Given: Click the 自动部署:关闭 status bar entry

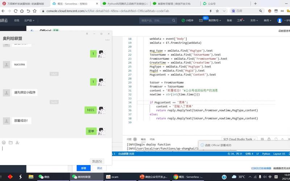Looking at the screenshot, I should click(x=126, y=154).
